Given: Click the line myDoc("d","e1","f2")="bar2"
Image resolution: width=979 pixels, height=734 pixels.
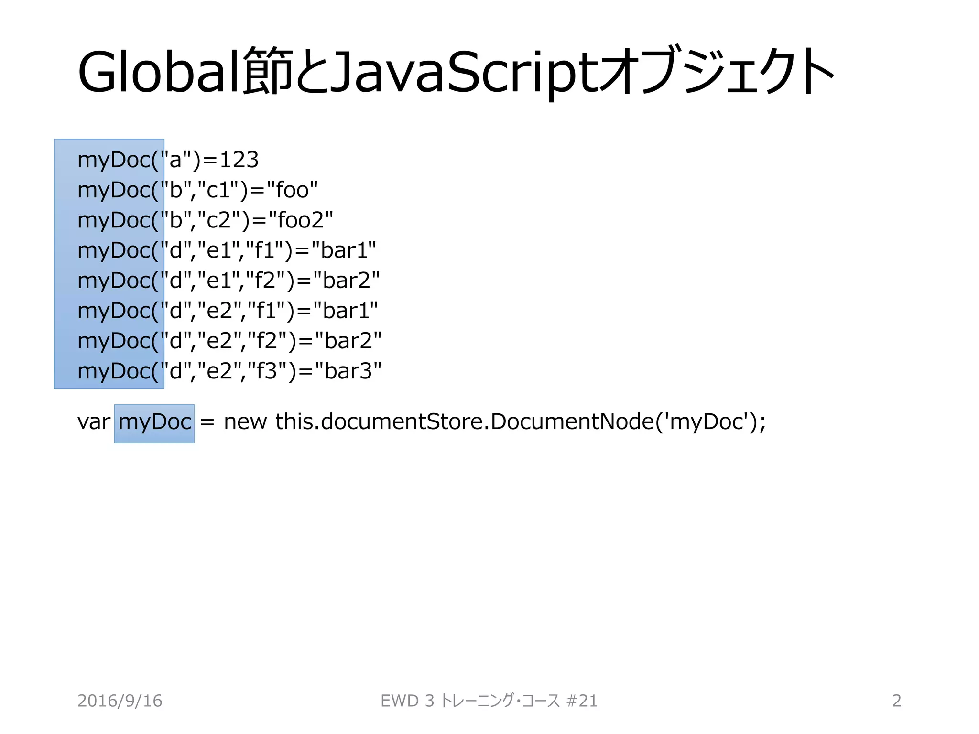Looking at the screenshot, I should coord(228,281).
